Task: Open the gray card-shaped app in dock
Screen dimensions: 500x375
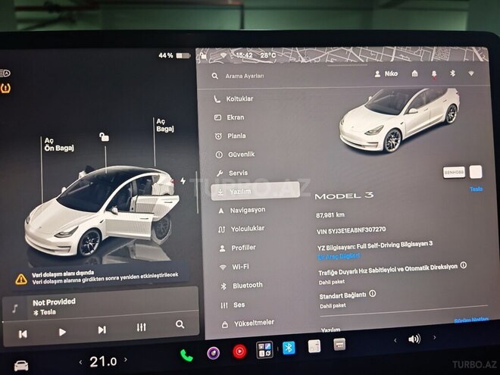Action: [339, 345]
